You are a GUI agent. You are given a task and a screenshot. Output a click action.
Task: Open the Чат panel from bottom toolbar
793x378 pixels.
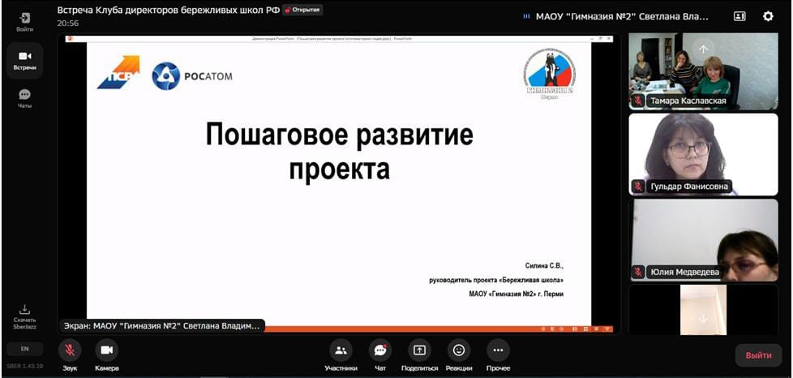click(380, 350)
